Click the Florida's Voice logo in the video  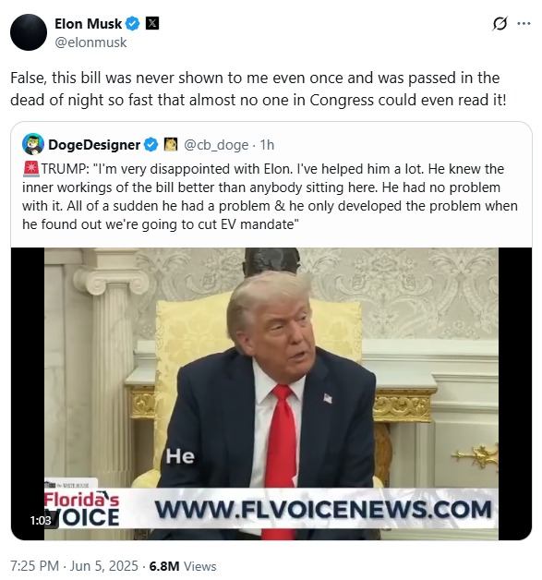pyautogui.click(x=81, y=508)
